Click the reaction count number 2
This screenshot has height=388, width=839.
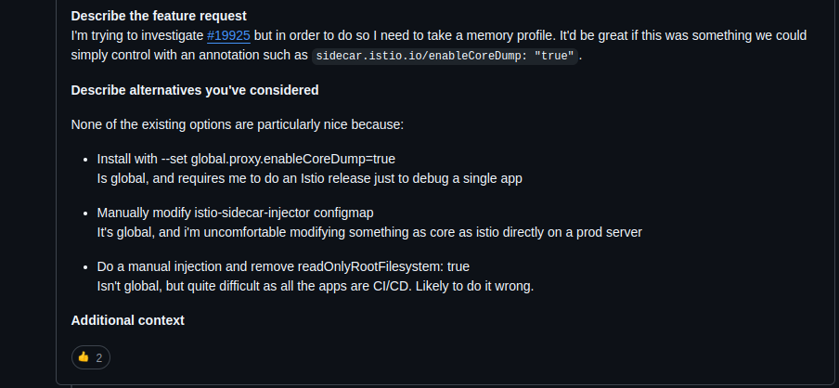pos(99,358)
